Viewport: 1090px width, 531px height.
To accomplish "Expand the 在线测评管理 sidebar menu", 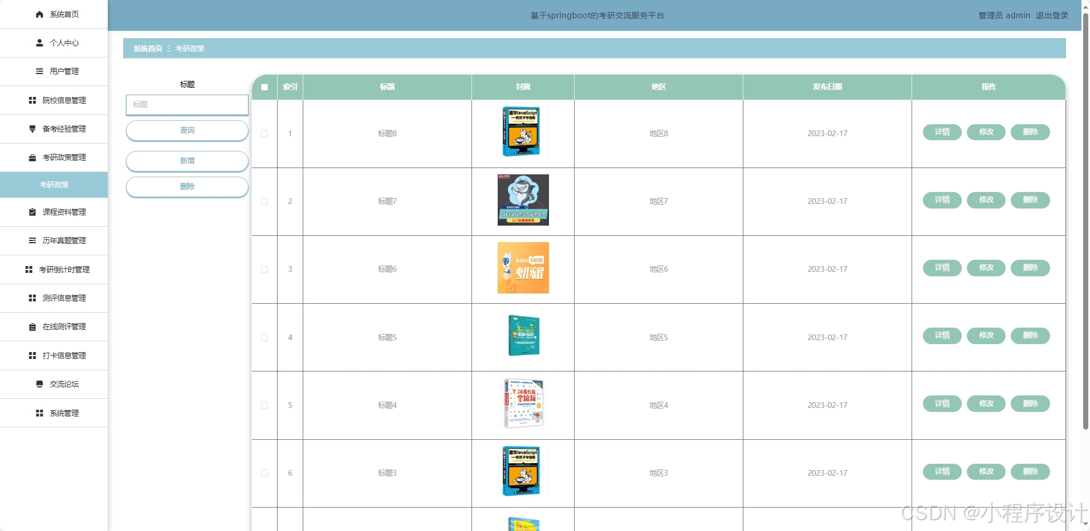I will coord(54,326).
